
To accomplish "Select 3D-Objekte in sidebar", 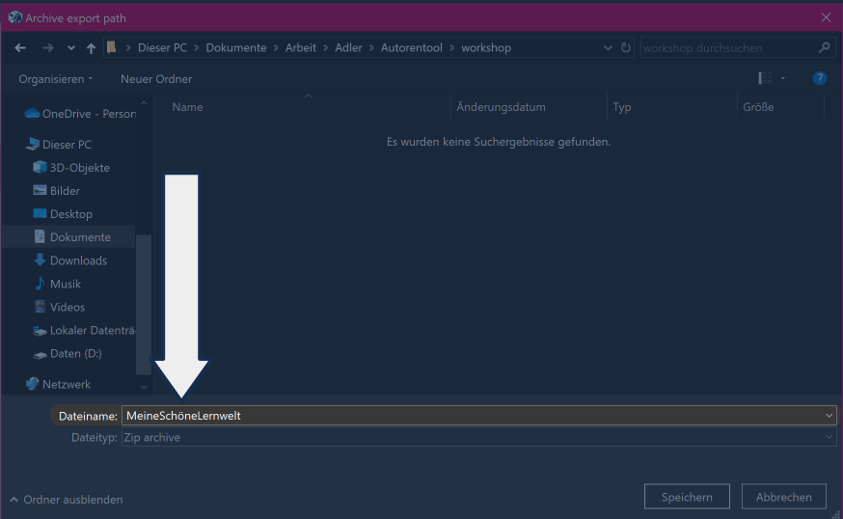I will coord(79,168).
